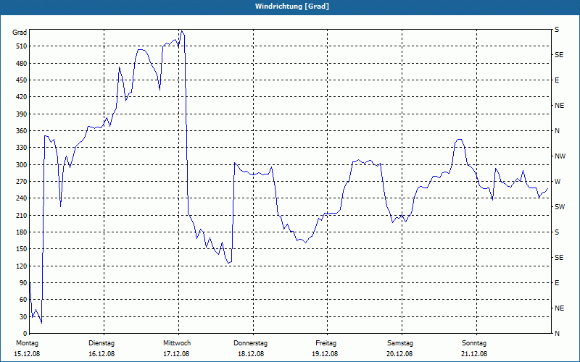The image size is (580, 362).
Task: Click the S compass label at the 180 line
Action: (x=557, y=232)
